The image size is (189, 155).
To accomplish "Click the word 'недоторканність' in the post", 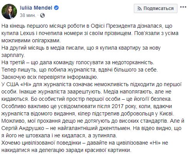I will (x=133, y=63).
